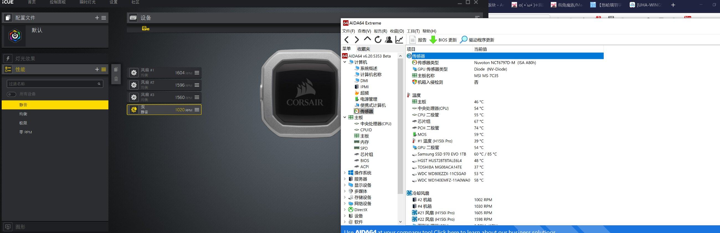720x233 pixels.
Task: Open 风扇 #2 options menu
Action: 197,85
